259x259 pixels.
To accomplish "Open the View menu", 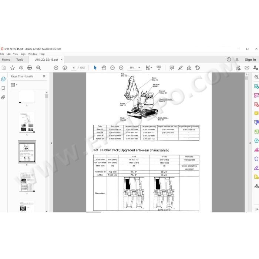I will coord(16,54).
